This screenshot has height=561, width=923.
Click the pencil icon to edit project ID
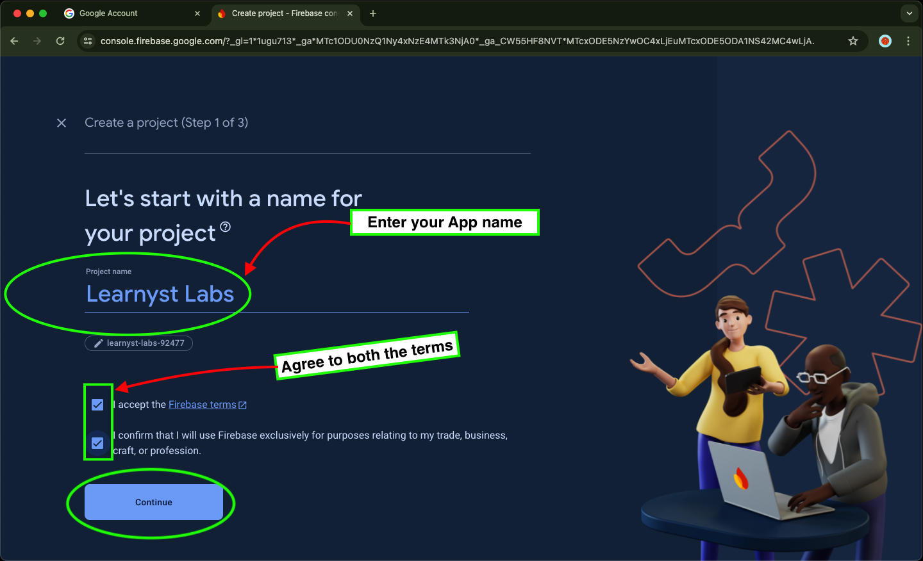pyautogui.click(x=97, y=343)
